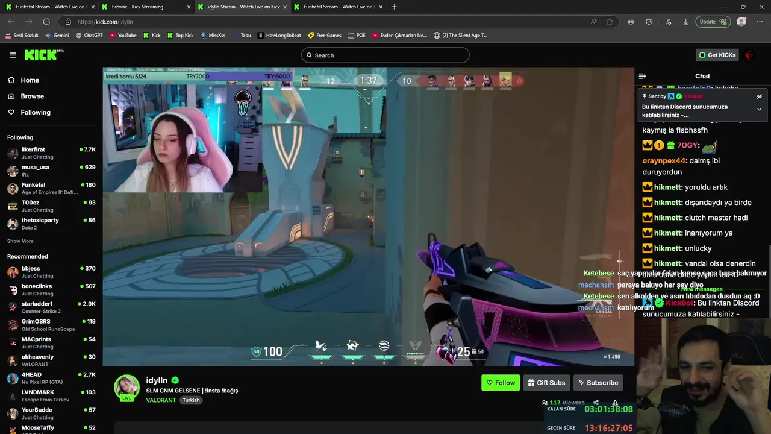Screen dimensions: 771x434
Task: Open bbjess recommended channel
Action: (51, 272)
